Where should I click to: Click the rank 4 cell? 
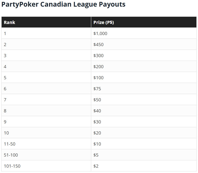[46, 67]
